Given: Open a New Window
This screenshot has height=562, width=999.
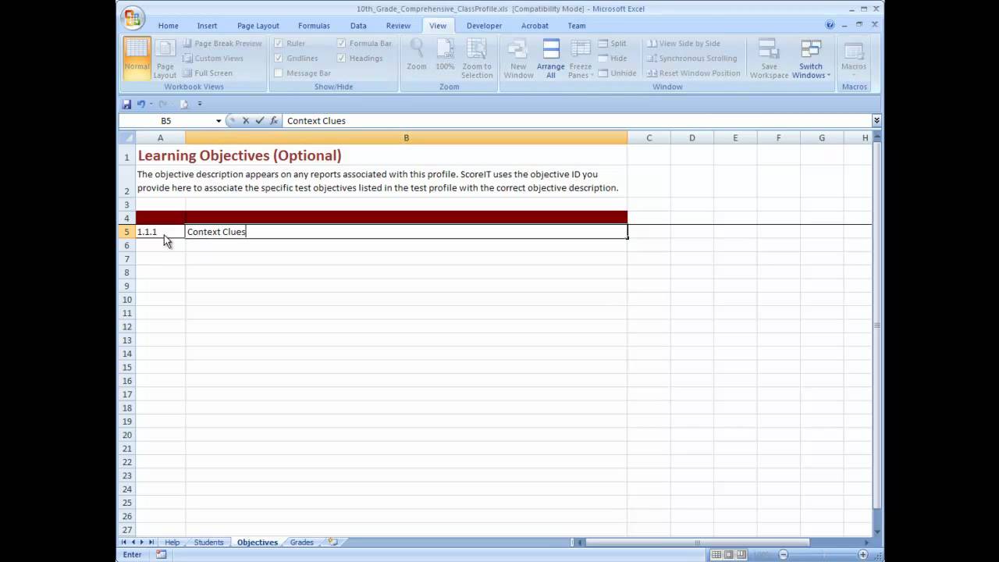Looking at the screenshot, I should pyautogui.click(x=518, y=58).
